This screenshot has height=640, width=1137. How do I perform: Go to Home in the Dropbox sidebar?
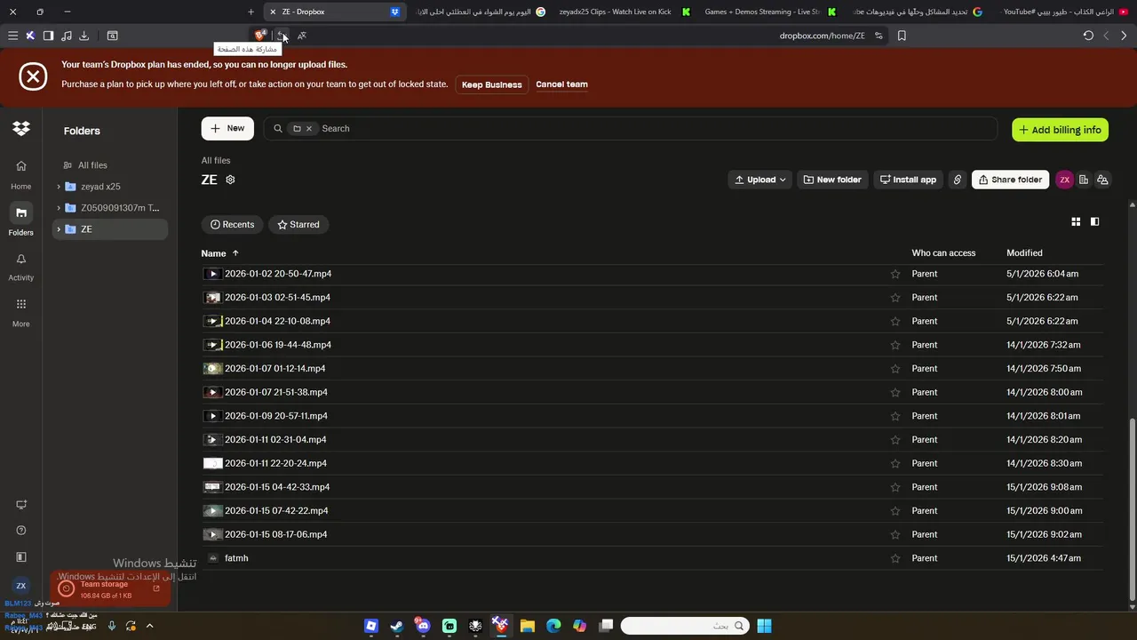pyautogui.click(x=21, y=173)
